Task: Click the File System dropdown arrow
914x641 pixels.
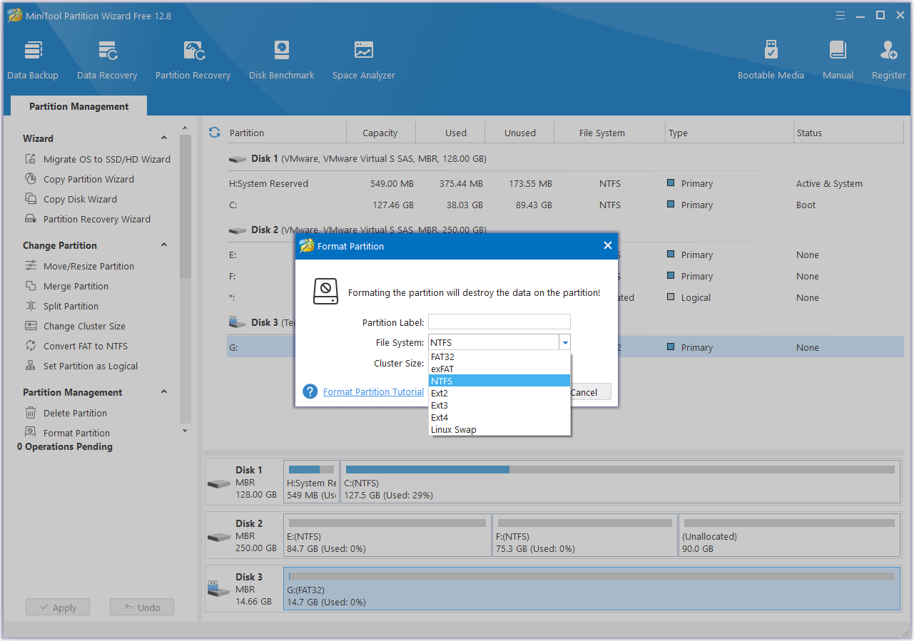Action: tap(565, 343)
